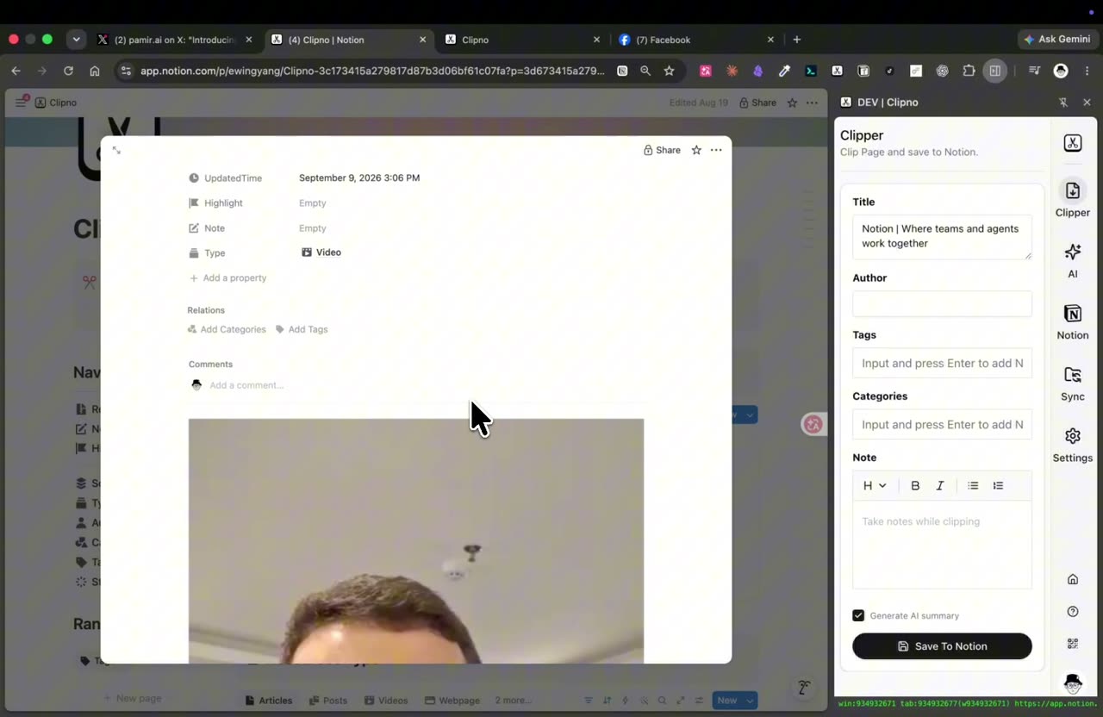Click the pink floating translate icon
This screenshot has height=717, width=1103.
coord(813,424)
